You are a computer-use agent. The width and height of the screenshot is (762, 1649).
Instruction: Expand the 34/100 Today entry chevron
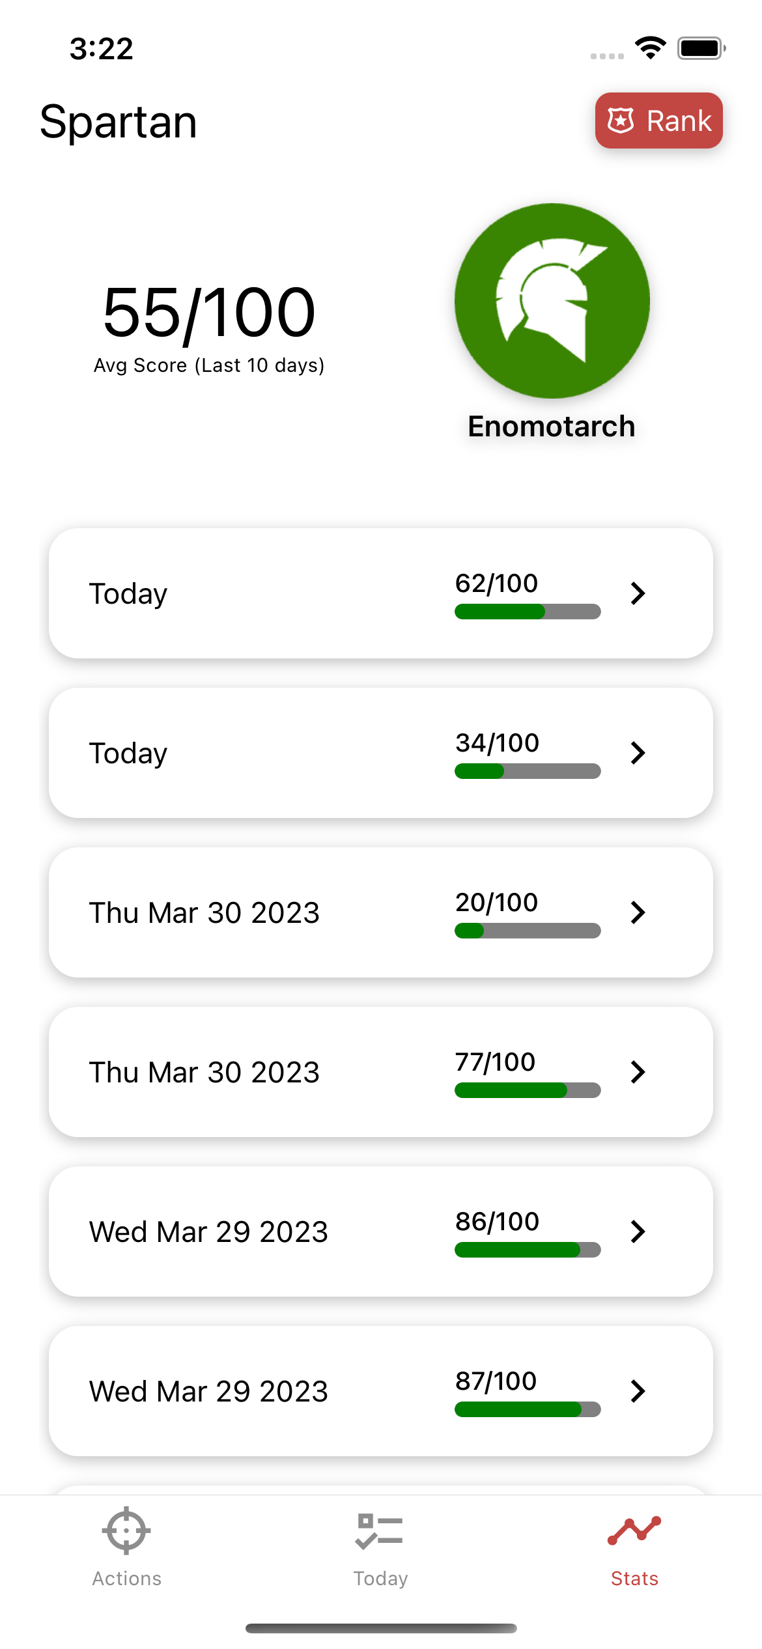point(638,753)
